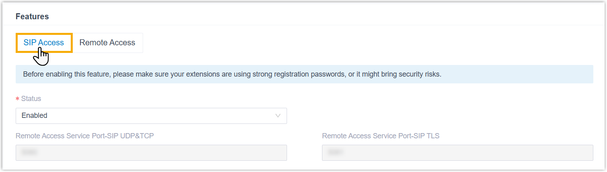
Task: Click the Status field label
Action: click(x=31, y=99)
